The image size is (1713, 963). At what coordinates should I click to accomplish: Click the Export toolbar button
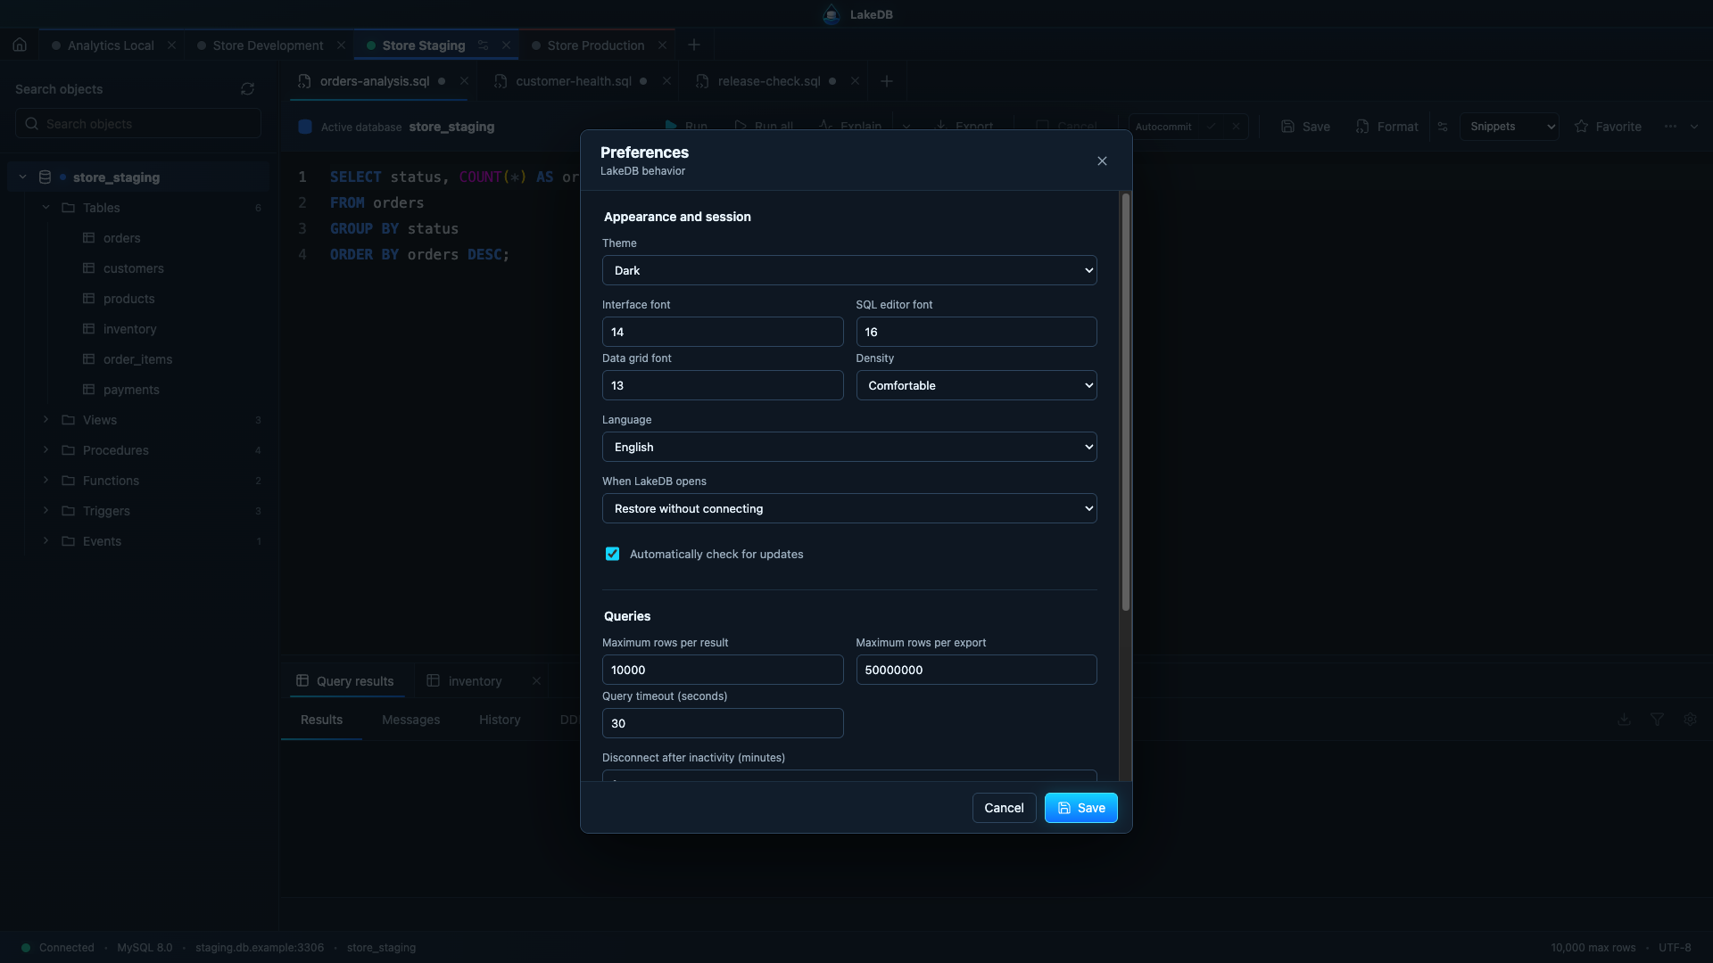[x=964, y=127]
